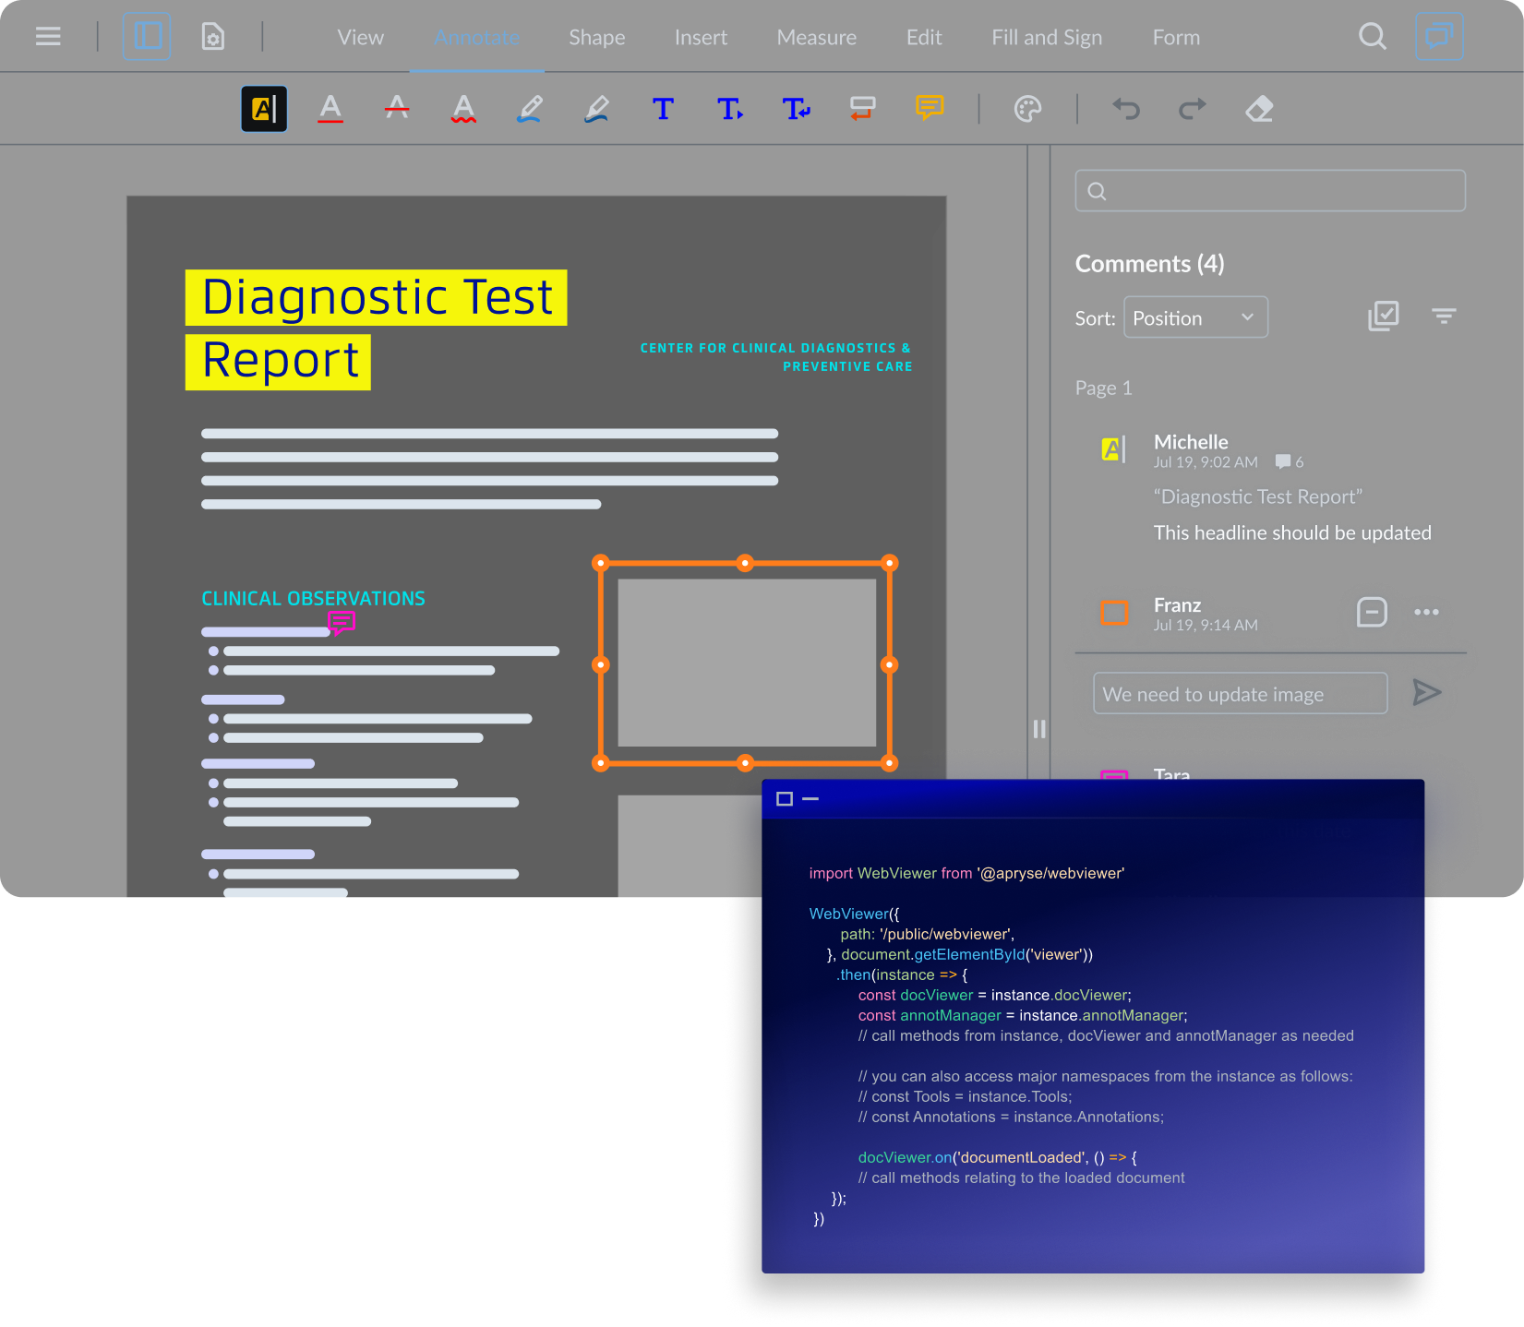This screenshot has height=1327, width=1524.
Task: Switch to the Fill and Sign tab
Action: 1047,38
